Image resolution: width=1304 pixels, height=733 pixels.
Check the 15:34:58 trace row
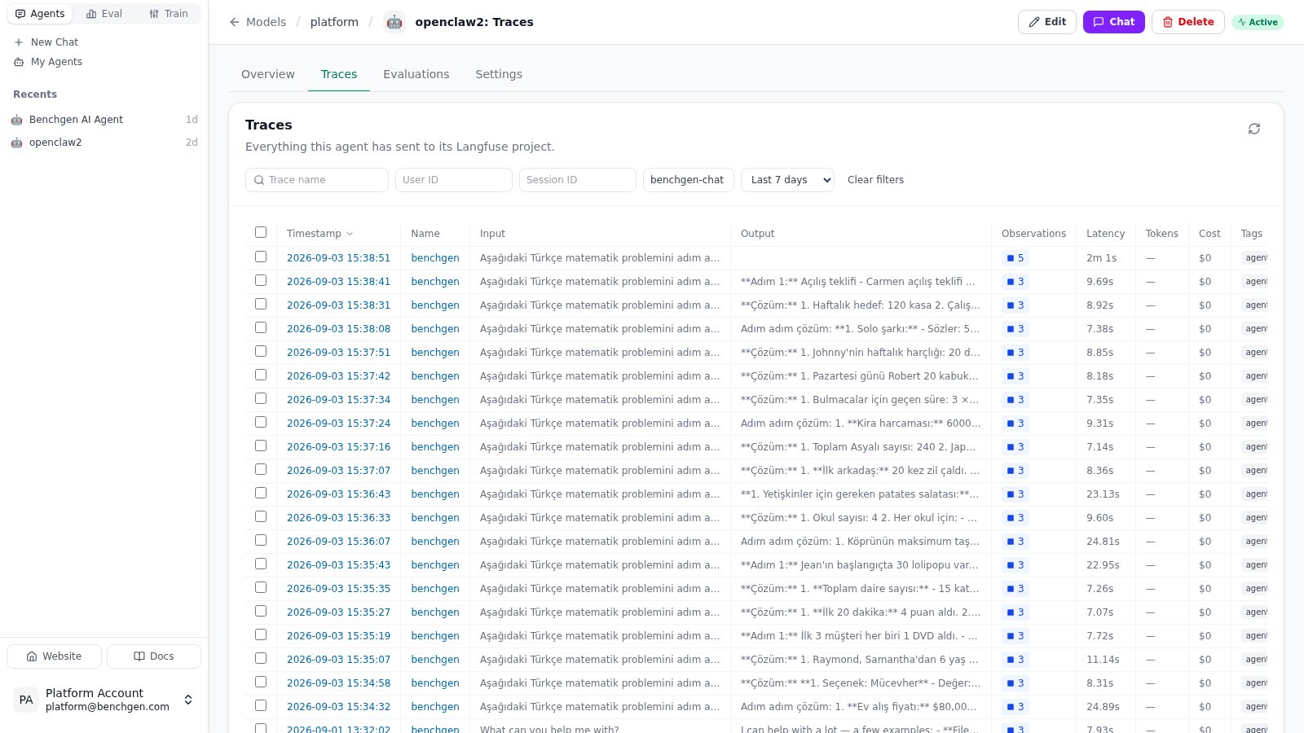[261, 682]
